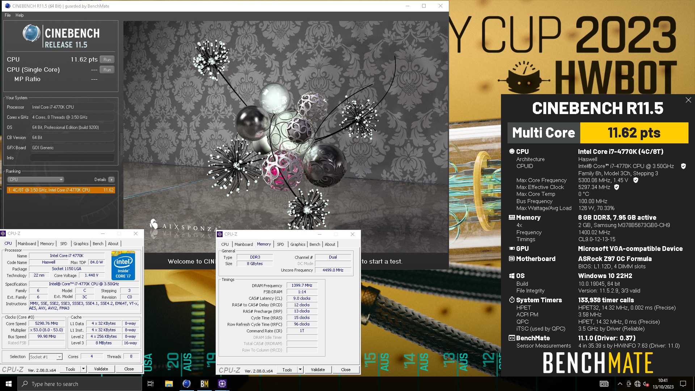Click the Intel Core i7 logo in CPU-Z
695x391 pixels.
coord(123,265)
